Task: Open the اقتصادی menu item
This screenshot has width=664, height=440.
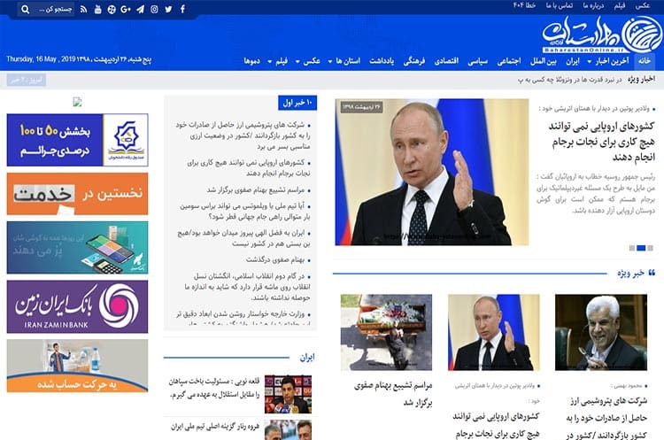Action: click(446, 61)
